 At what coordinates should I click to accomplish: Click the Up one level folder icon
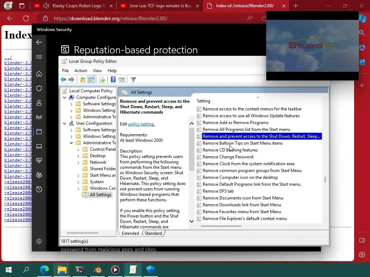[x=83, y=80]
